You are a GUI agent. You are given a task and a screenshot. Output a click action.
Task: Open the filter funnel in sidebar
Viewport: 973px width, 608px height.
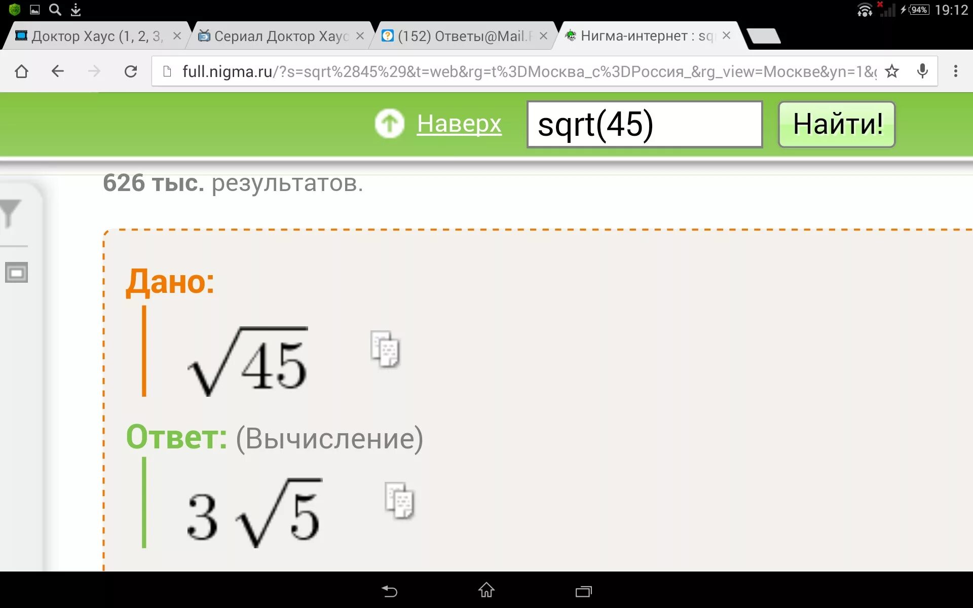tap(10, 214)
